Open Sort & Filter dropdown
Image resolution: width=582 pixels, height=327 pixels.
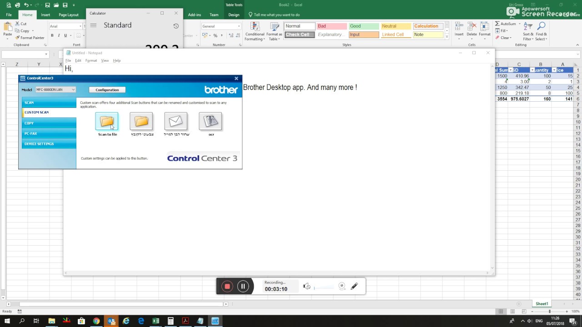pos(528,31)
